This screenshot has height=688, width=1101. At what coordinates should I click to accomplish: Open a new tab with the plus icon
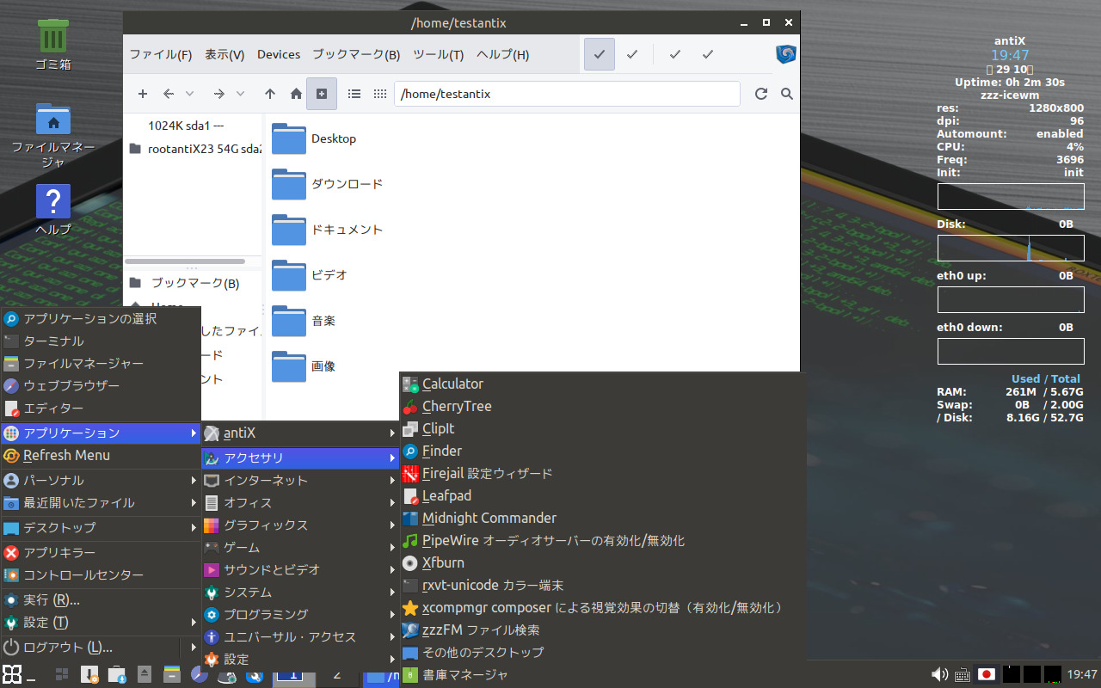point(143,94)
